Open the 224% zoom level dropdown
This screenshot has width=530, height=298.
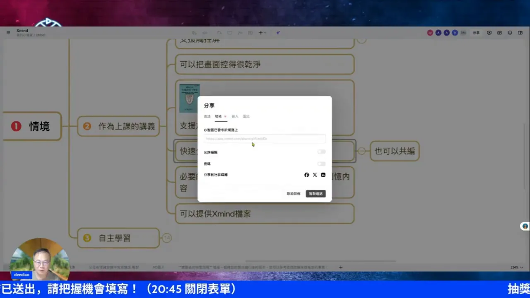[516, 267]
